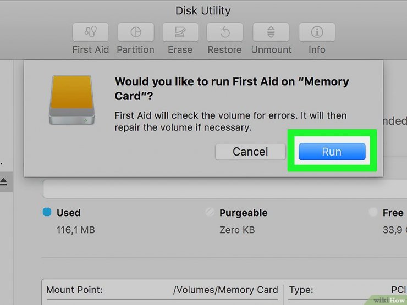407x305 pixels.
Task: Open the Partition tool icon
Action: [x=136, y=32]
